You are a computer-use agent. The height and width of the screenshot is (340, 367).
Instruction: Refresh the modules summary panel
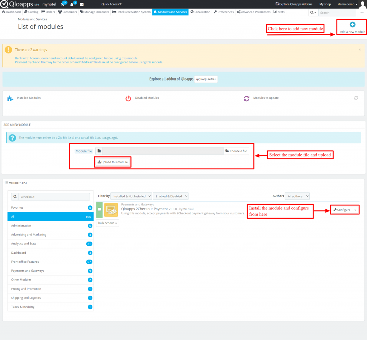pyautogui.click(x=356, y=98)
